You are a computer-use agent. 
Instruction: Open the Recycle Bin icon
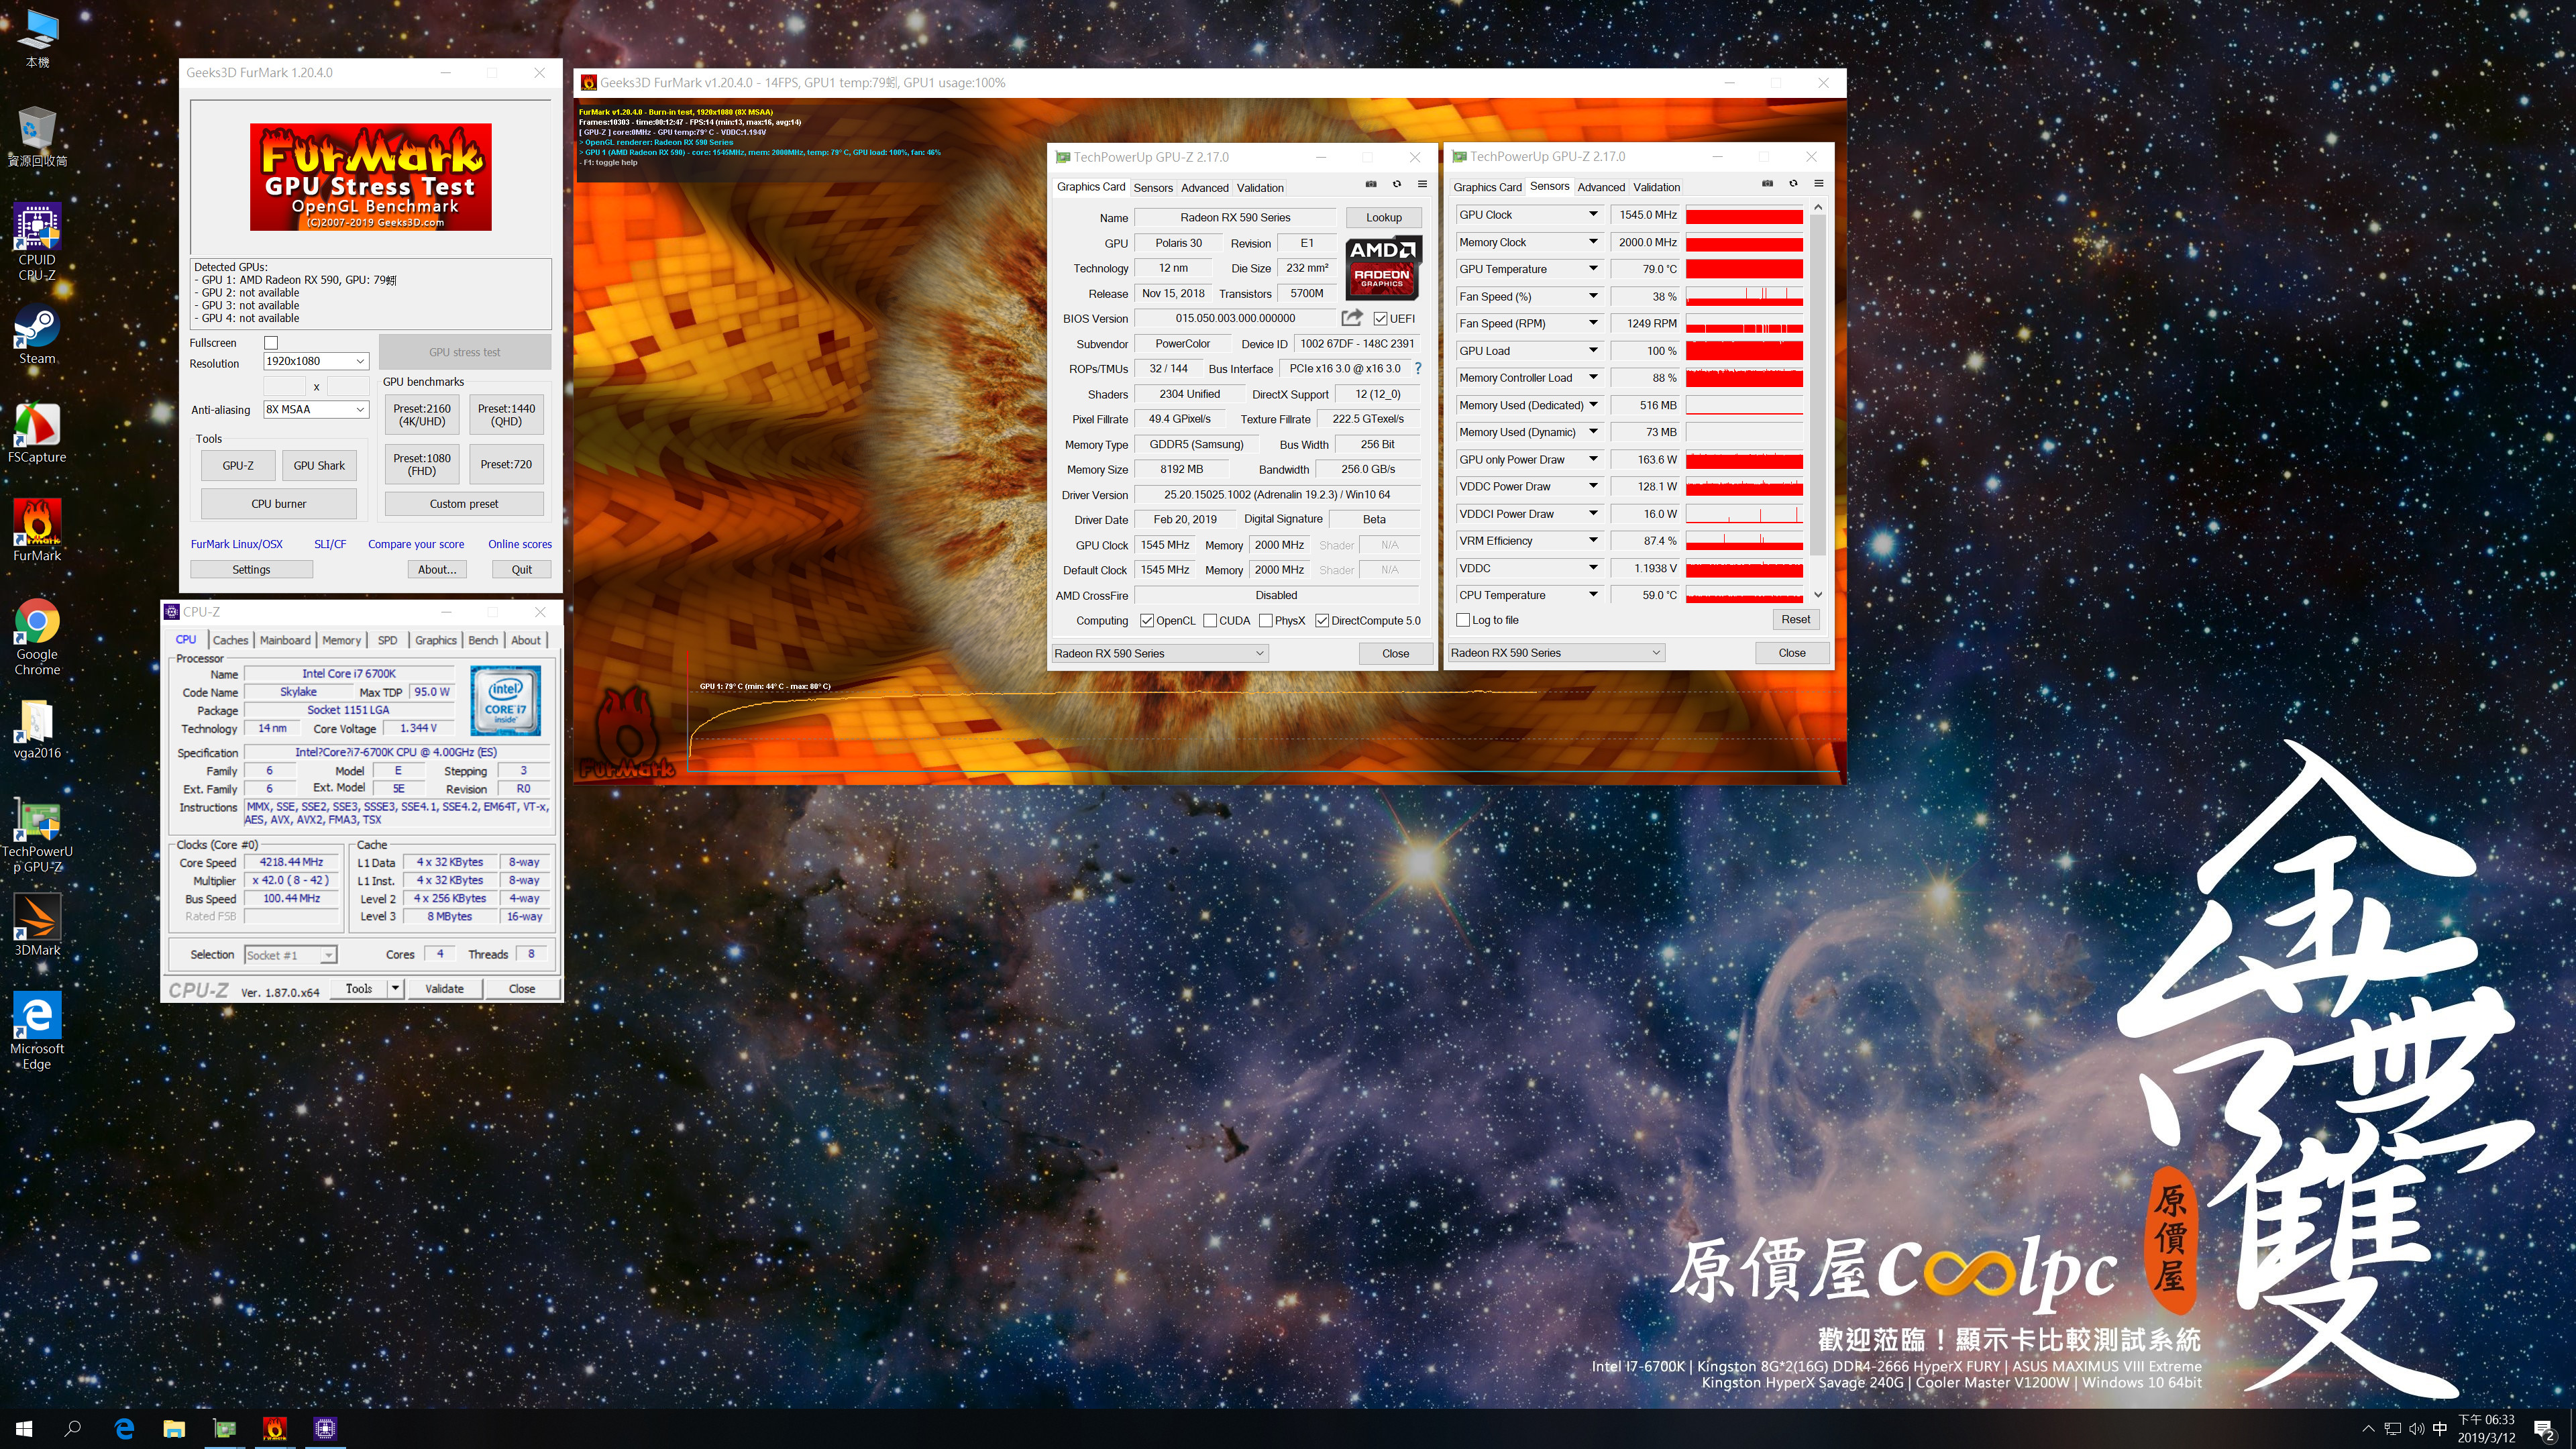pos(37,137)
